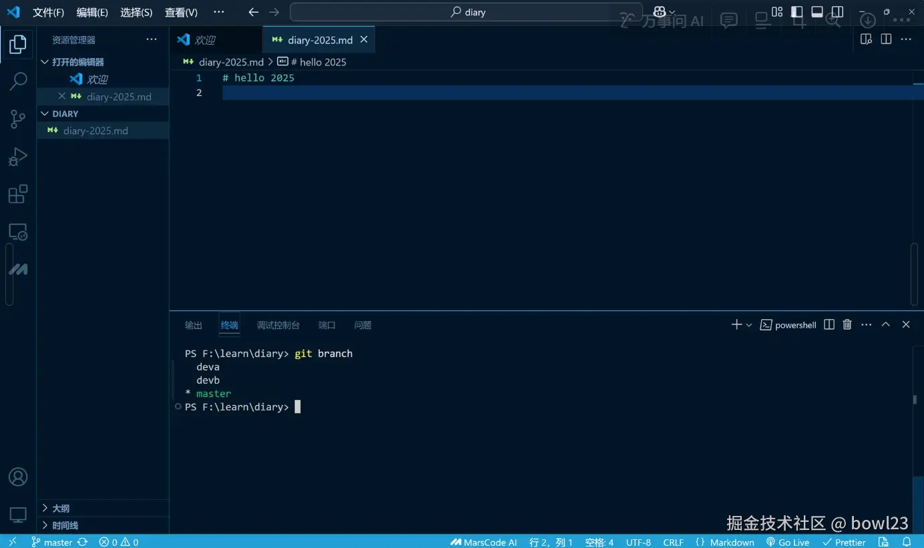Open the Customize Layout icon
Screen dimensions: 924x548
[x=777, y=12]
